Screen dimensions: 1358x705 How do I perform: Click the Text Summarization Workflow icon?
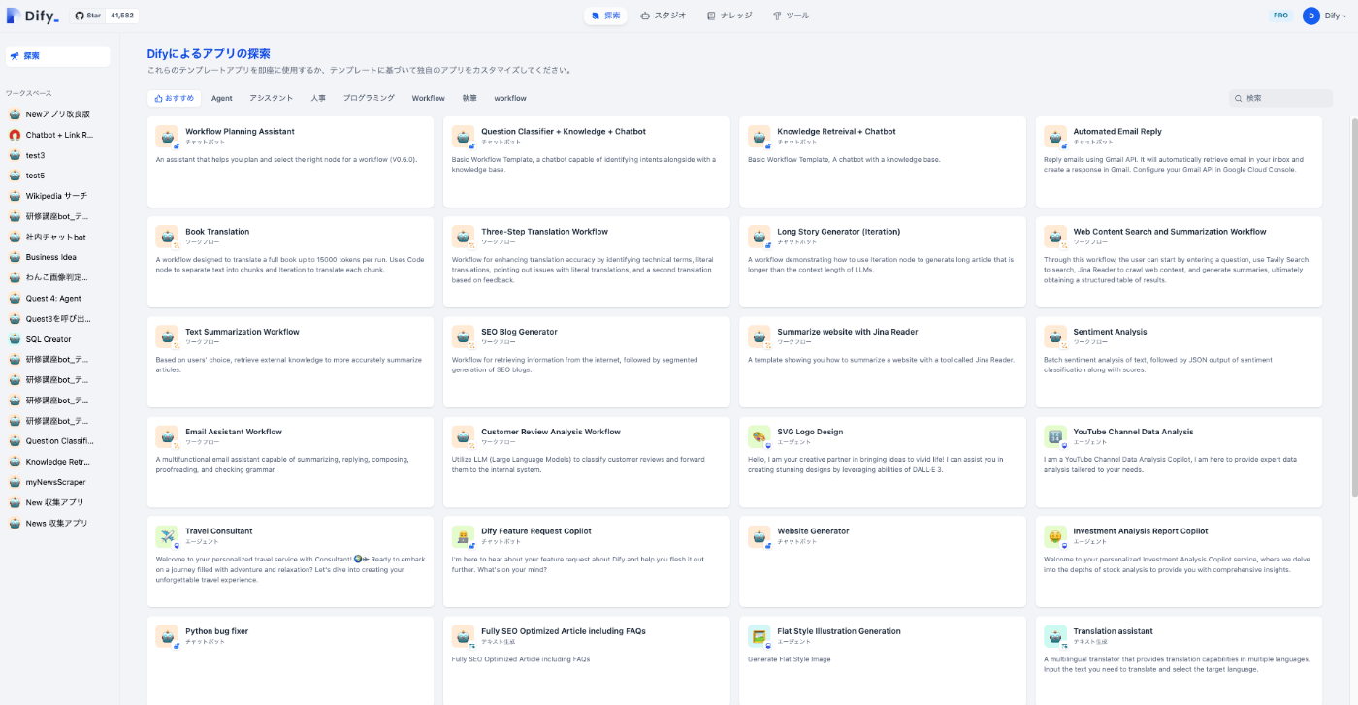click(x=167, y=336)
